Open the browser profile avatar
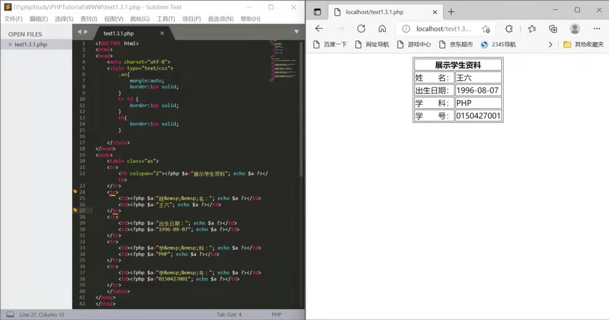Screen dimensions: 609x320 (x=575, y=29)
